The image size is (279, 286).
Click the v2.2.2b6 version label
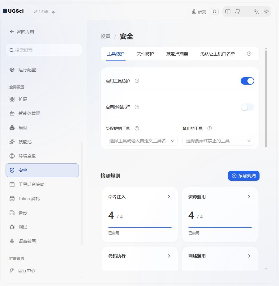(41, 12)
